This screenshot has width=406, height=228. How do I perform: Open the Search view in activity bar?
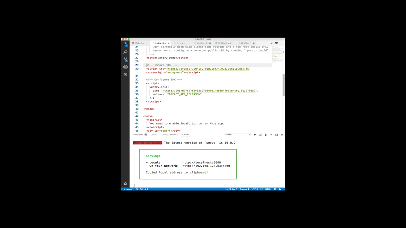(x=125, y=52)
